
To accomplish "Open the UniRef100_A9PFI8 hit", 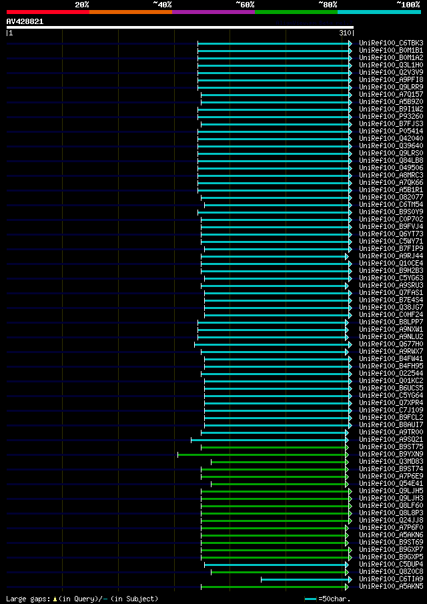I will (x=391, y=79).
